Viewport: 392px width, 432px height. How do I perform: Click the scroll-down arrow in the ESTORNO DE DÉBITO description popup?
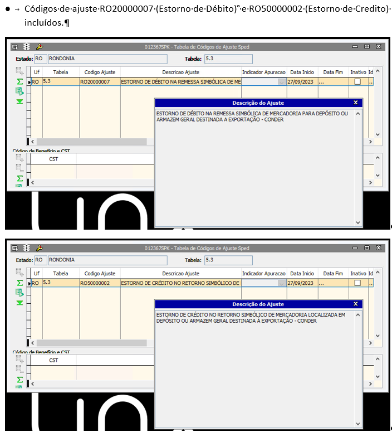click(358, 222)
